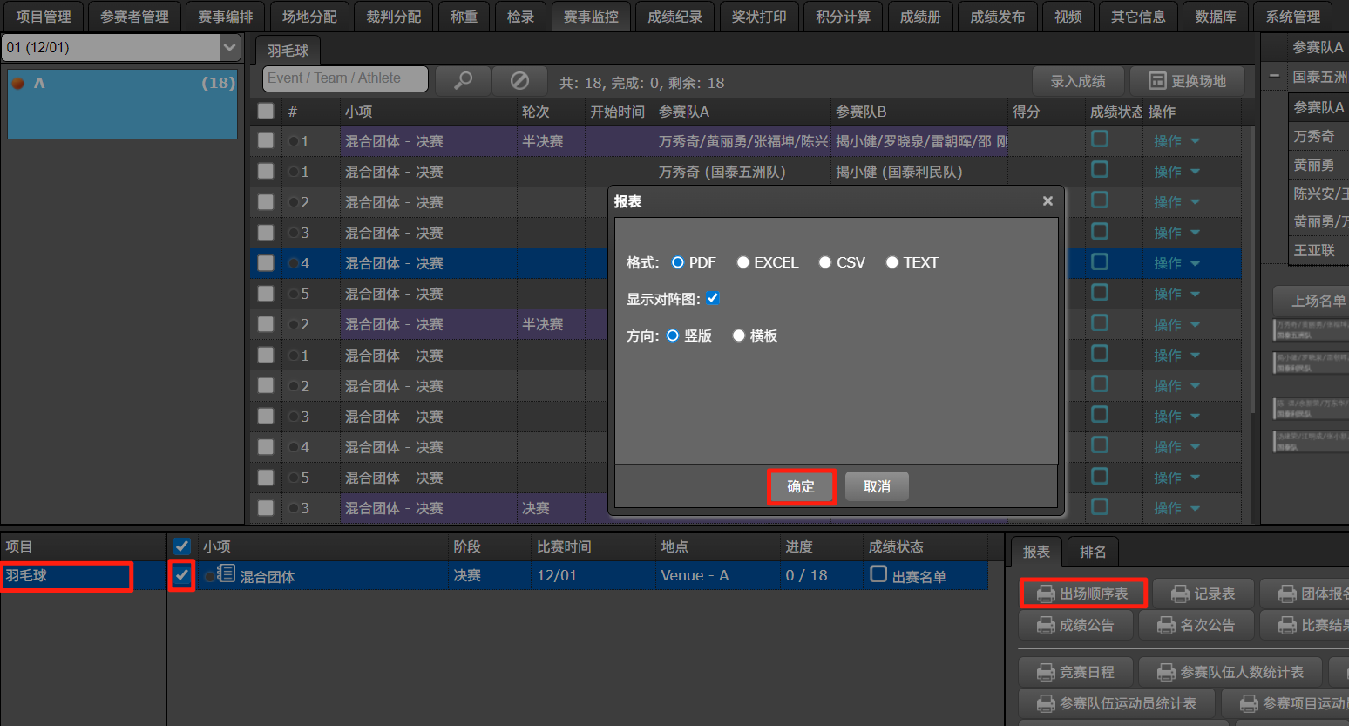Screen dimensions: 1349x726
Task: Click the 更换场地 venue button
Action: pos(1187,81)
